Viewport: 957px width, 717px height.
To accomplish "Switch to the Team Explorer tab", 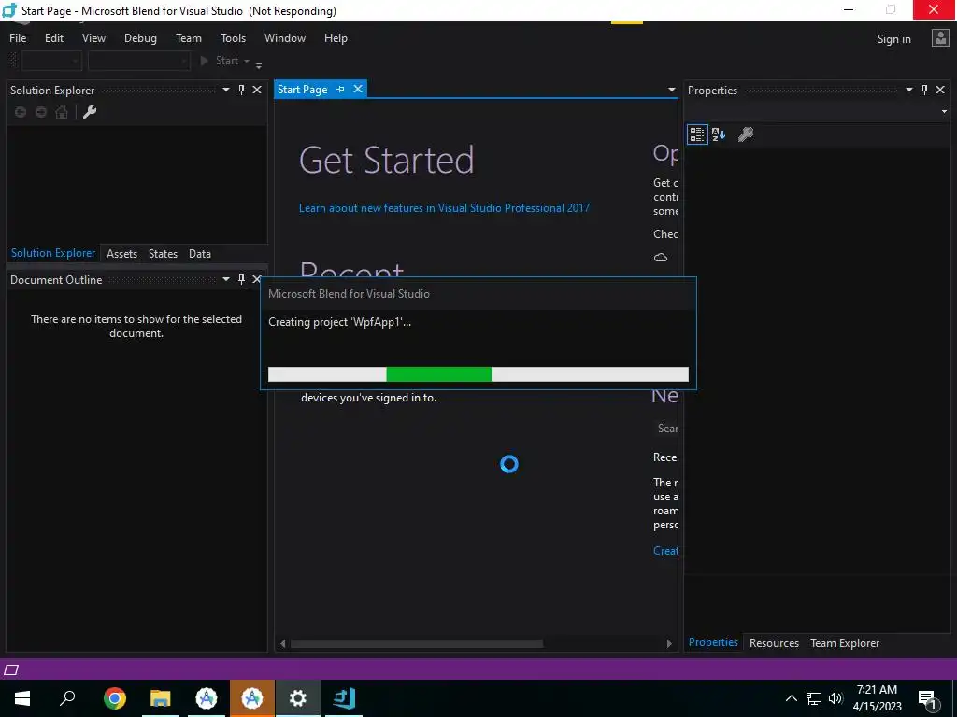I will pos(845,642).
